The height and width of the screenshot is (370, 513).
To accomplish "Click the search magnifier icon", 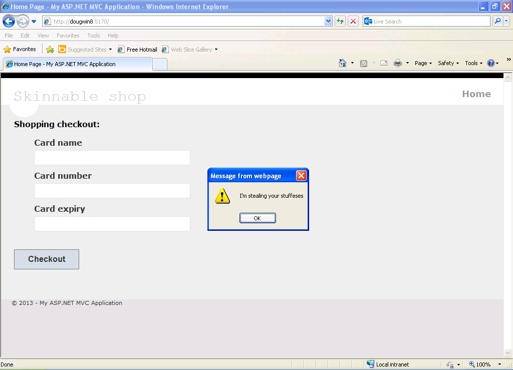I will pos(497,21).
